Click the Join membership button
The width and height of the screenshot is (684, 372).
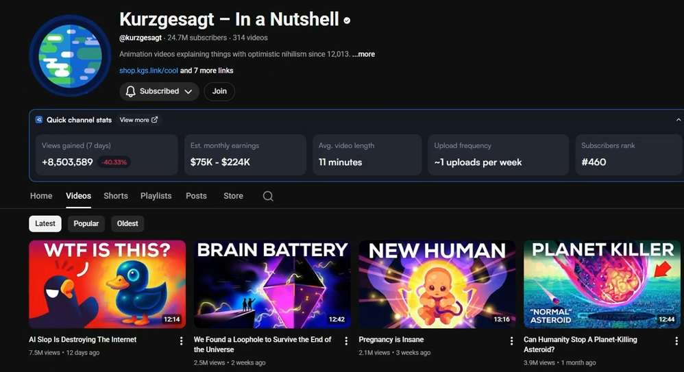tap(219, 91)
